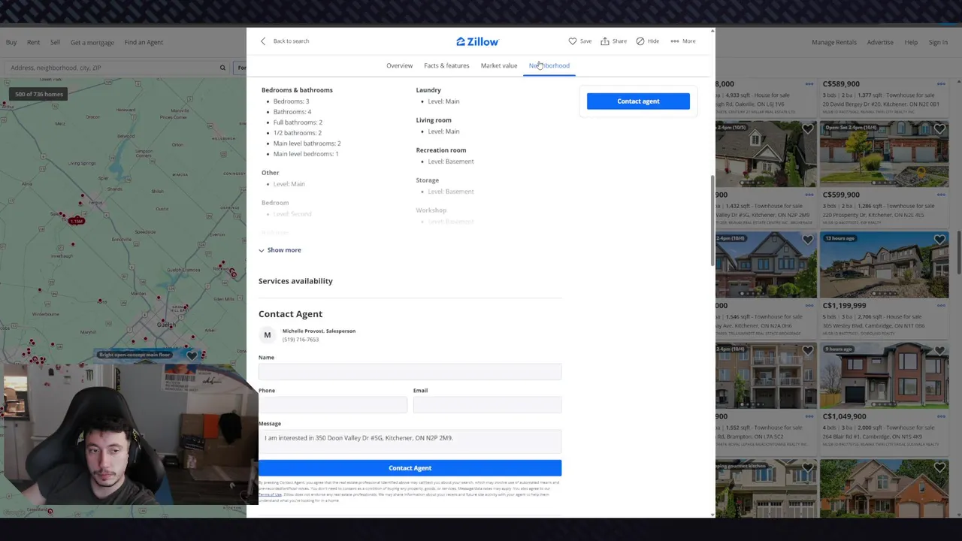Open the Advertise link

[x=880, y=43]
